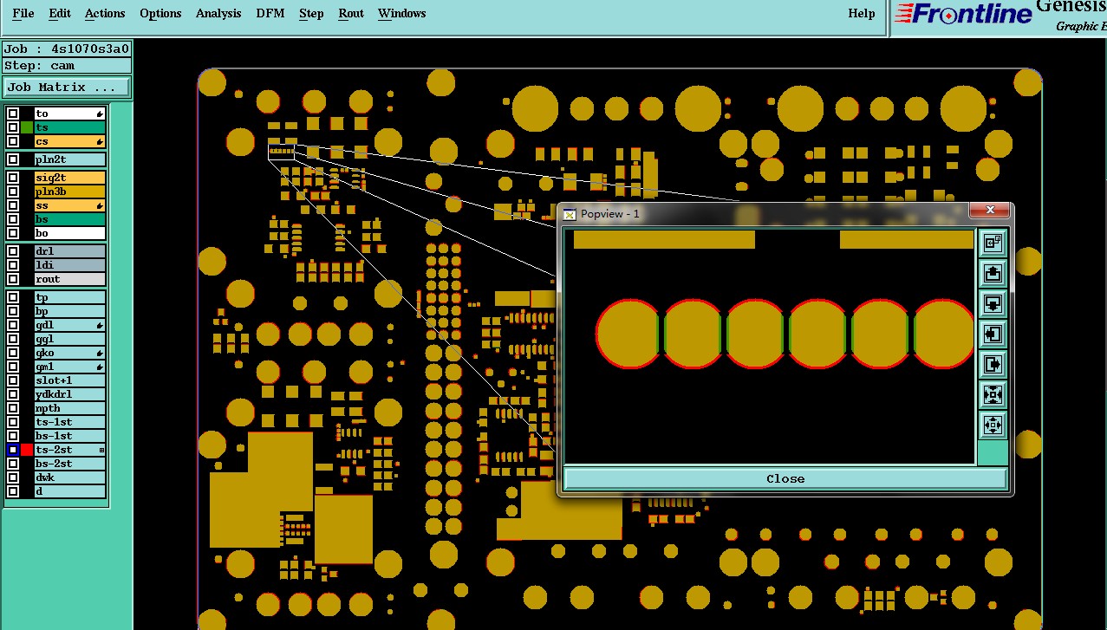
Task: Toggle the 'bs-2st' layer checkbox
Action: pyautogui.click(x=13, y=464)
